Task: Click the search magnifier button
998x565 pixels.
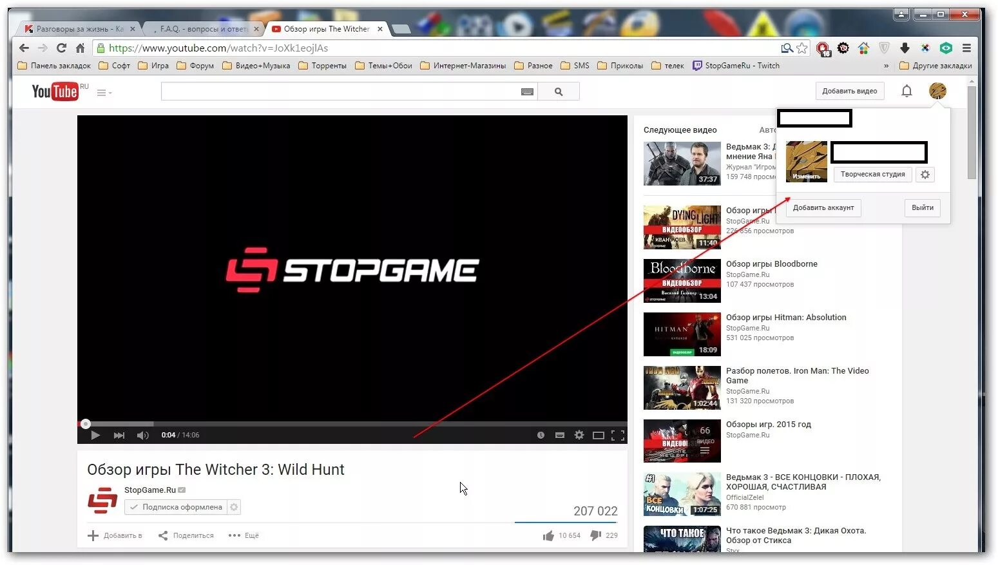Action: [x=559, y=91]
